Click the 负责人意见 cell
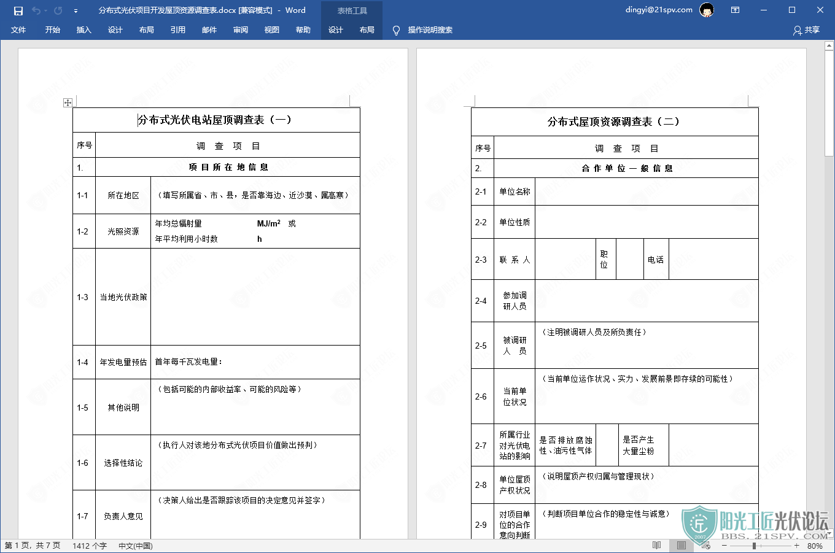 tap(123, 516)
